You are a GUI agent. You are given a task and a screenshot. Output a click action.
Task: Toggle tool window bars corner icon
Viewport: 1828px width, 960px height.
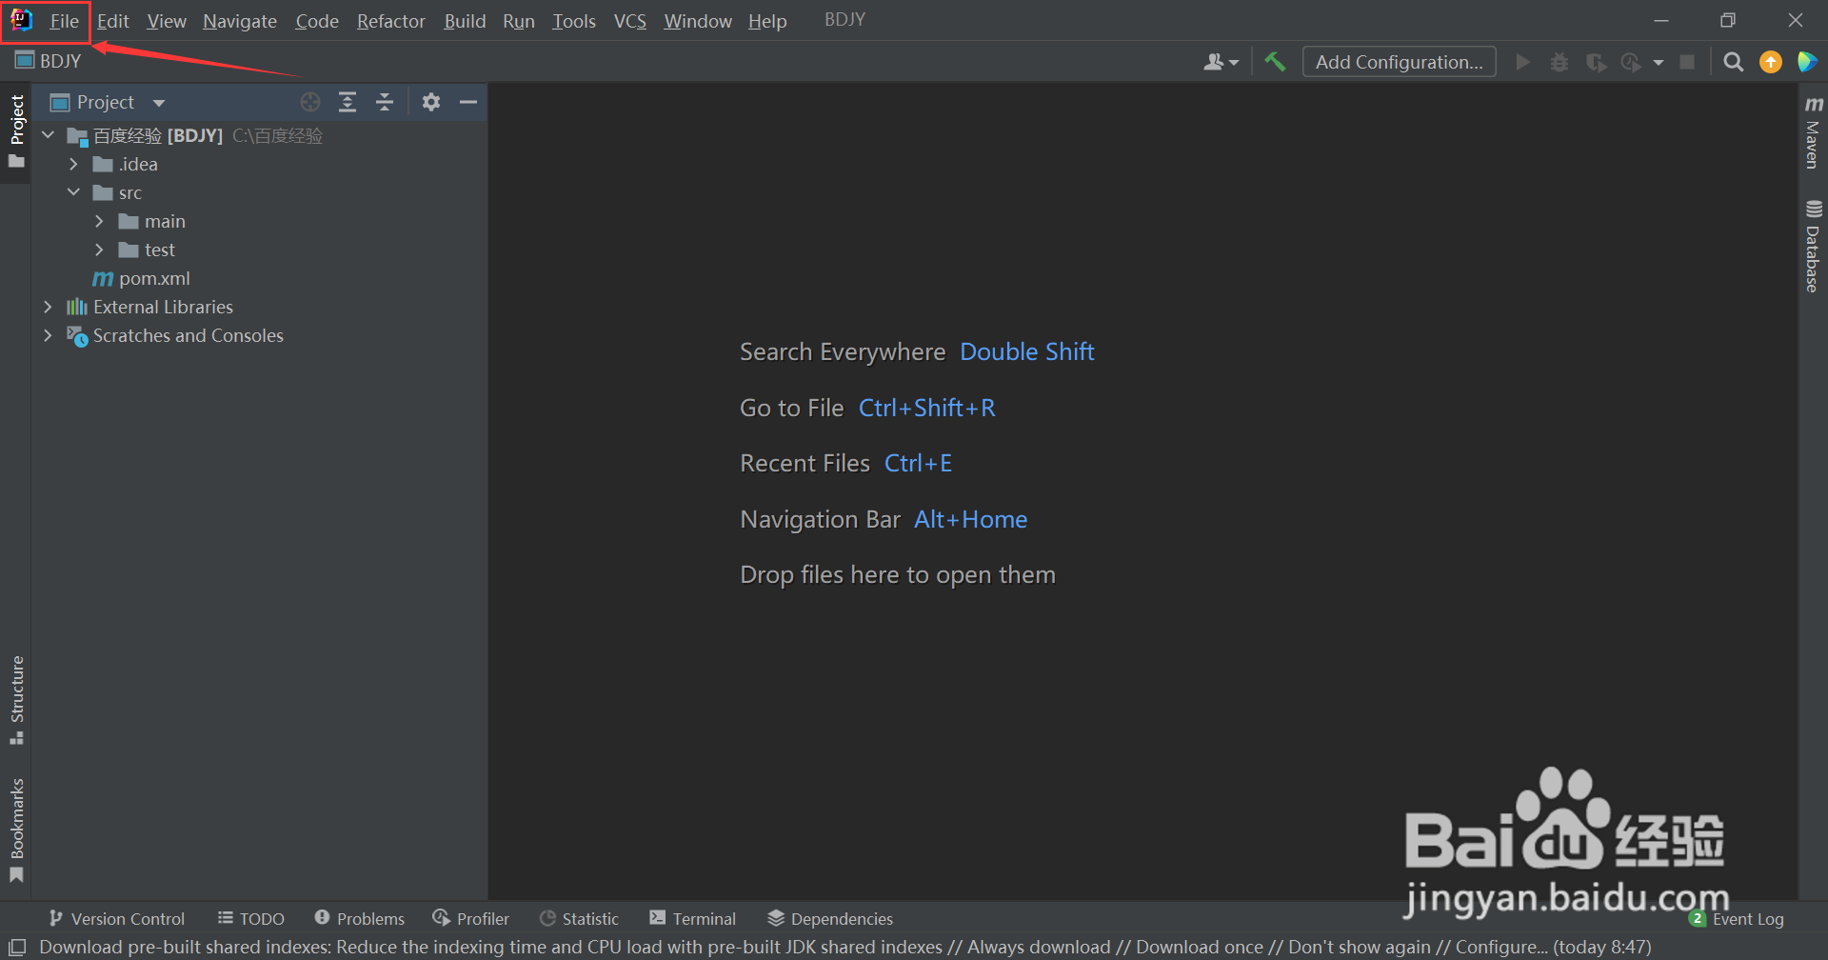pos(17,947)
